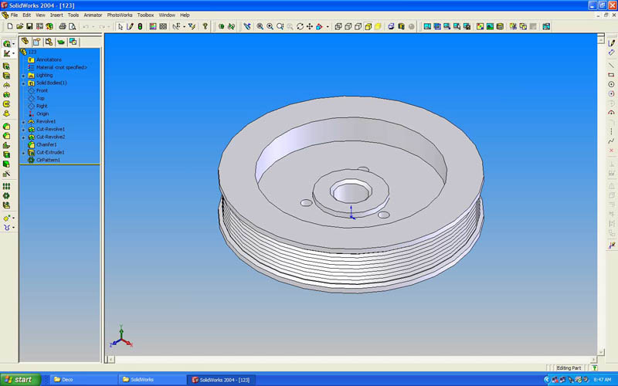Switch to Hidden Lines Removed display

point(358,26)
